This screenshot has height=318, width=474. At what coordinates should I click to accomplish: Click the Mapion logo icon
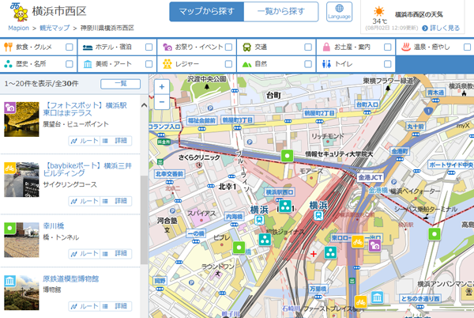(16, 10)
